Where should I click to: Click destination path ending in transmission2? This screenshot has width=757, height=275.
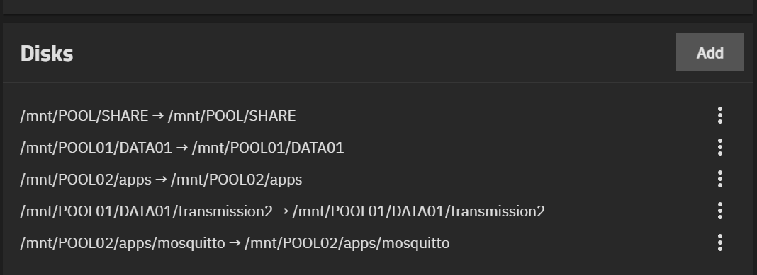pyautogui.click(x=419, y=211)
